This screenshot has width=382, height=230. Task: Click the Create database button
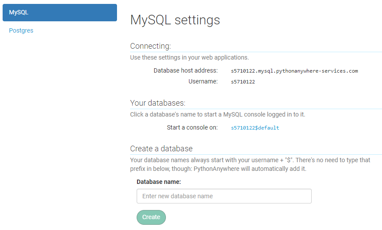[151, 217]
